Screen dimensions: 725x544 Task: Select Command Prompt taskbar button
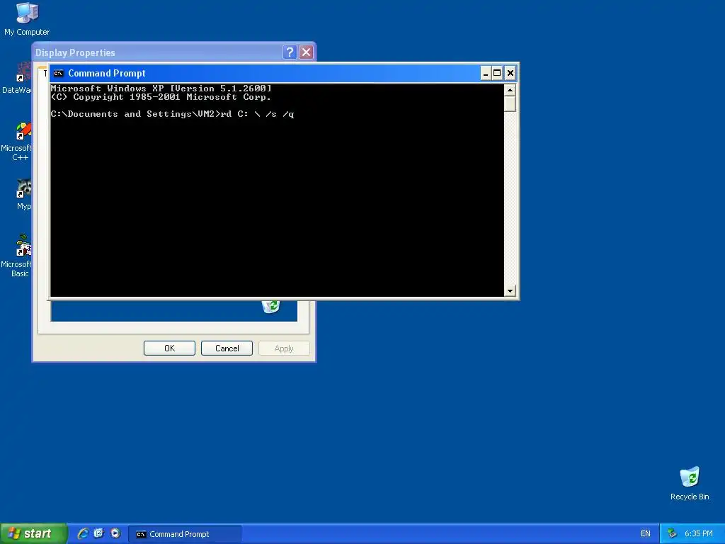[184, 534]
